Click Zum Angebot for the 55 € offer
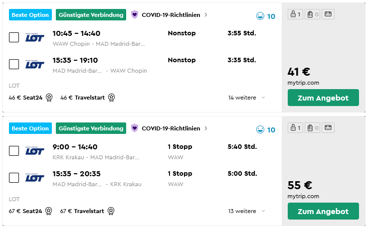The height and width of the screenshot is (229, 368). coord(323,211)
